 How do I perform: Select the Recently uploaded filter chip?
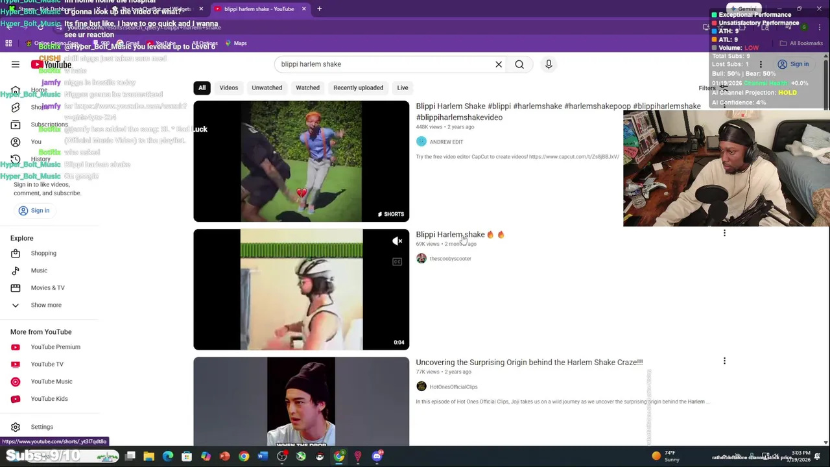pos(358,88)
